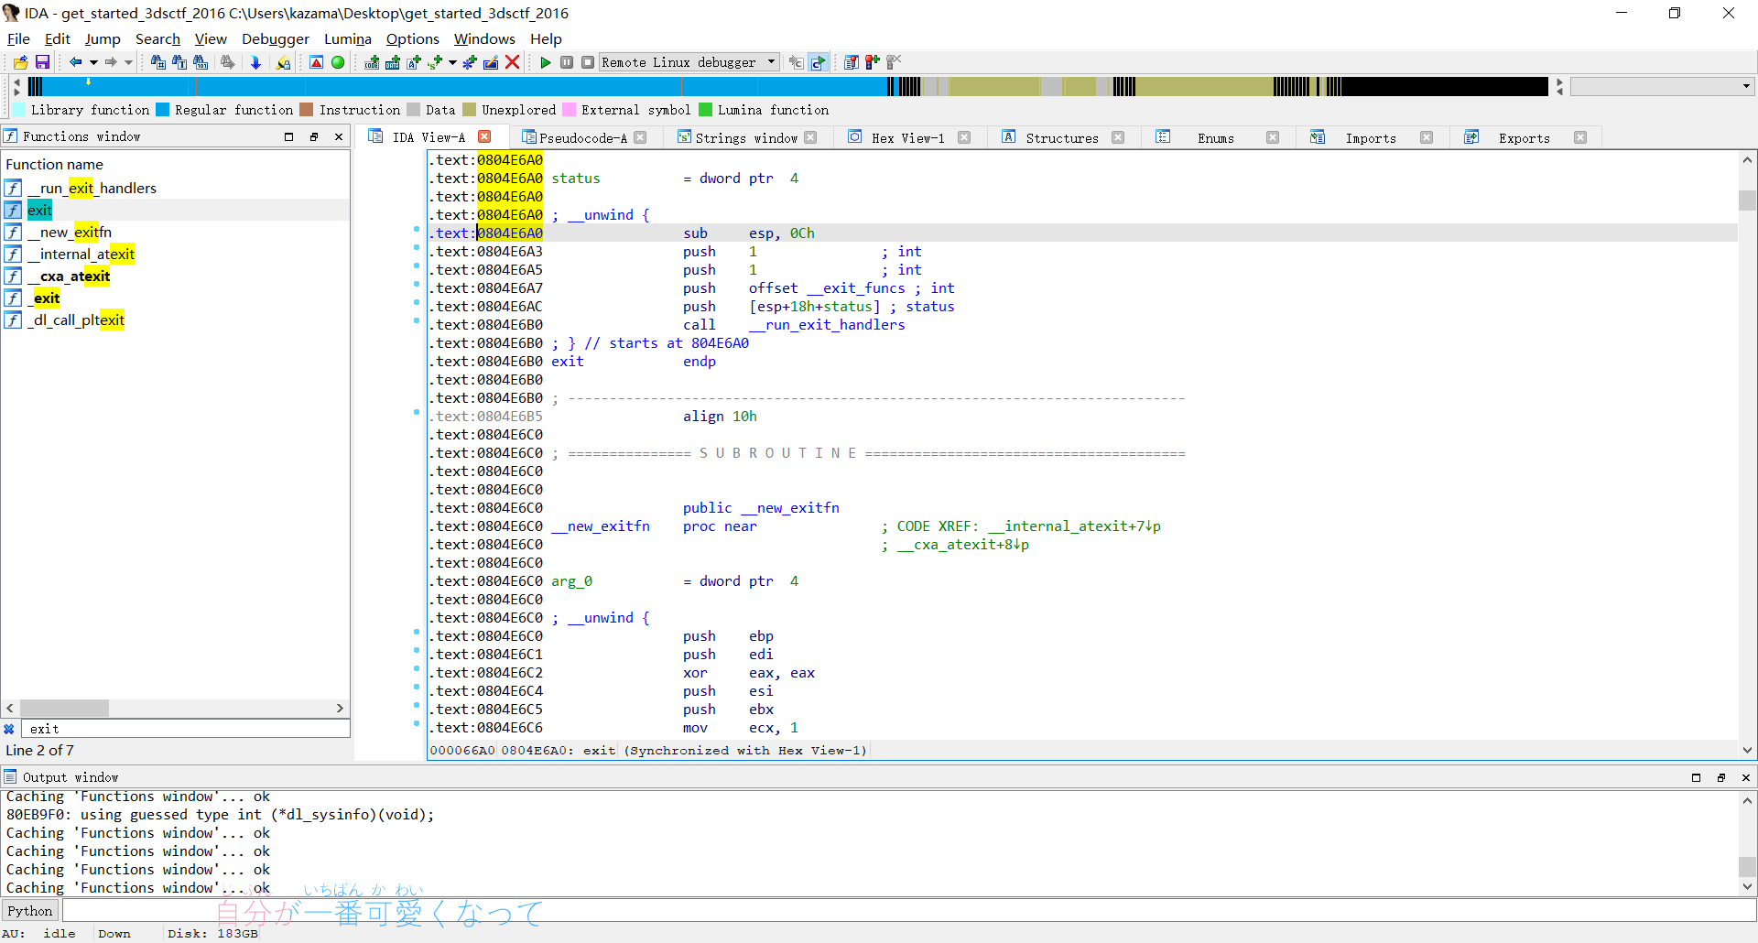Open the Lumina menu
This screenshot has height=943, width=1758.
(x=348, y=38)
